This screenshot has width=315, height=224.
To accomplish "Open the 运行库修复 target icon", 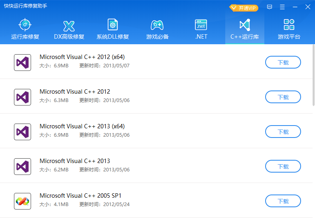I will (25, 25).
